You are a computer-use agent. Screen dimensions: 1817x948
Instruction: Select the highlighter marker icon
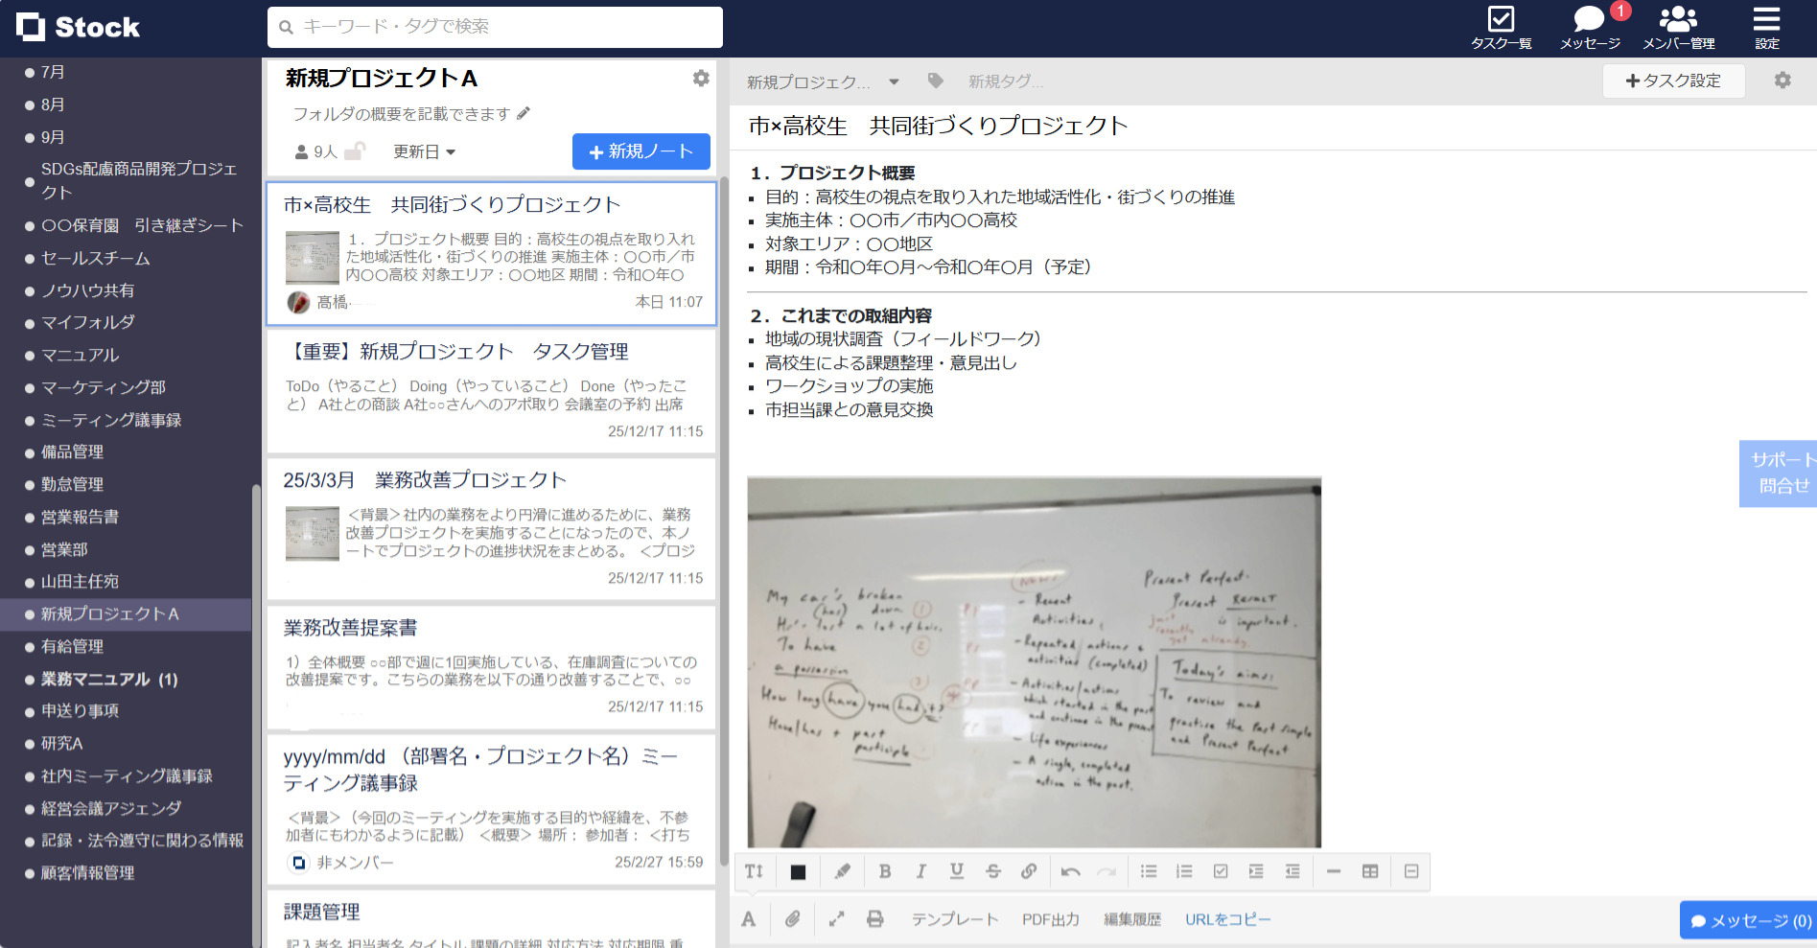(842, 871)
